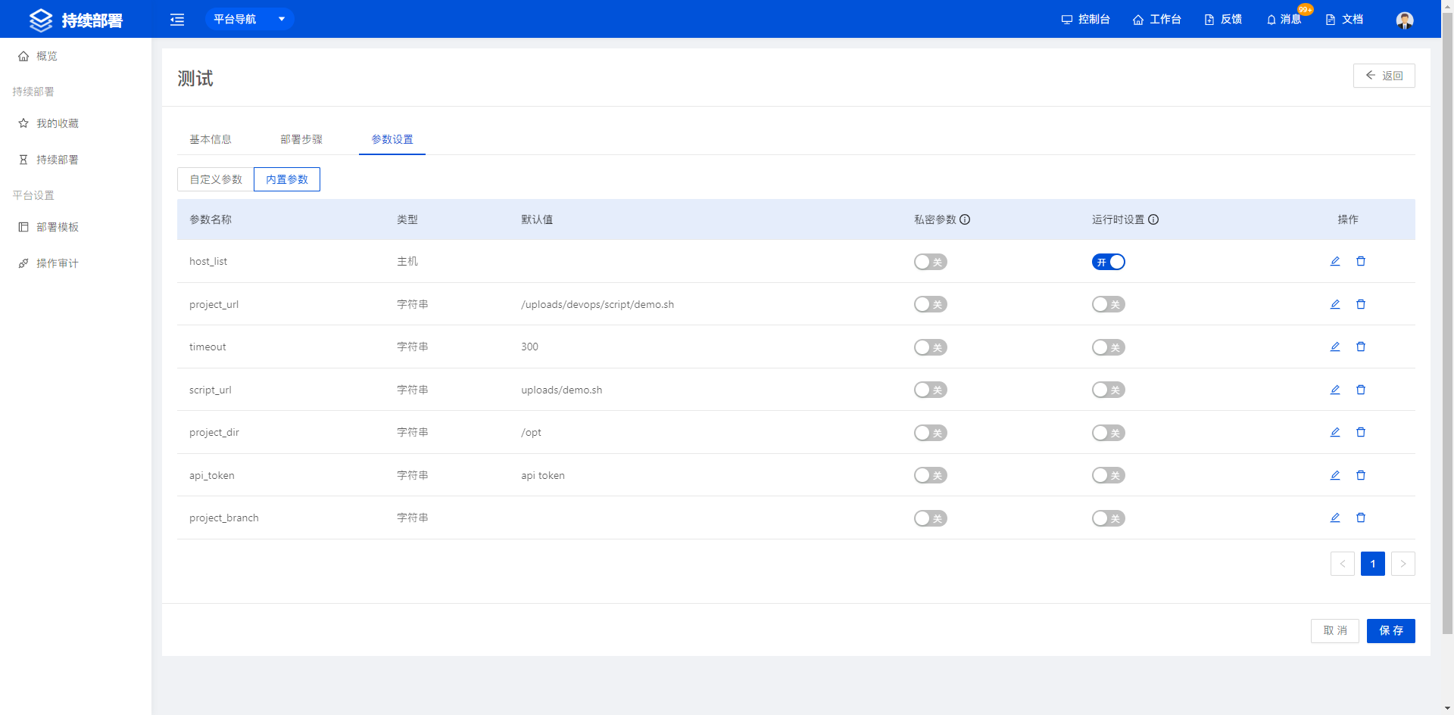Delete the api_token parameter

pos(1361,475)
